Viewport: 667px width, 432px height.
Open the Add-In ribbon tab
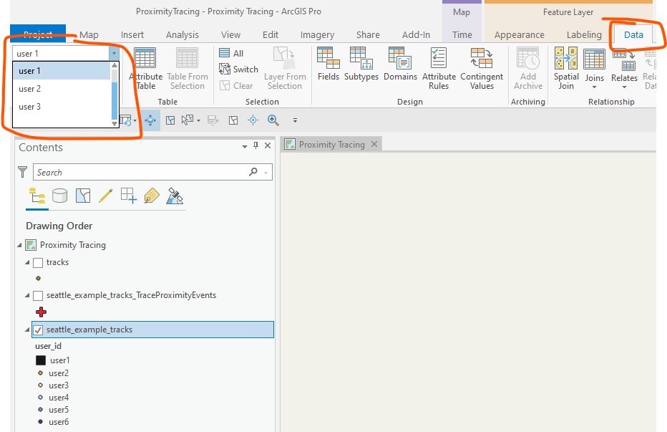tap(416, 35)
